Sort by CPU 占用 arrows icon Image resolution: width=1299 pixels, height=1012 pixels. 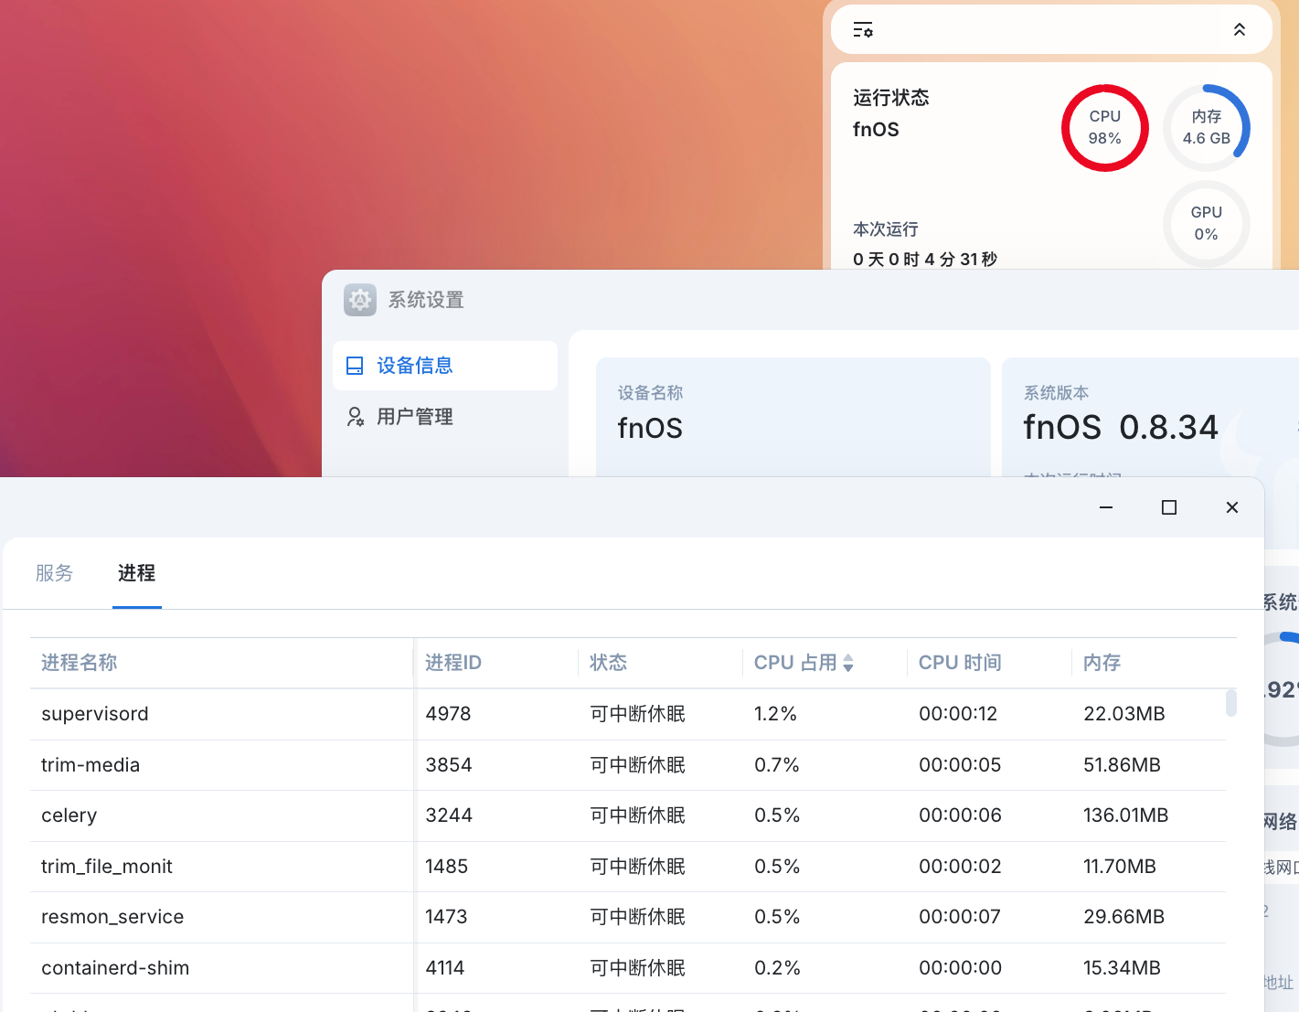(x=848, y=663)
